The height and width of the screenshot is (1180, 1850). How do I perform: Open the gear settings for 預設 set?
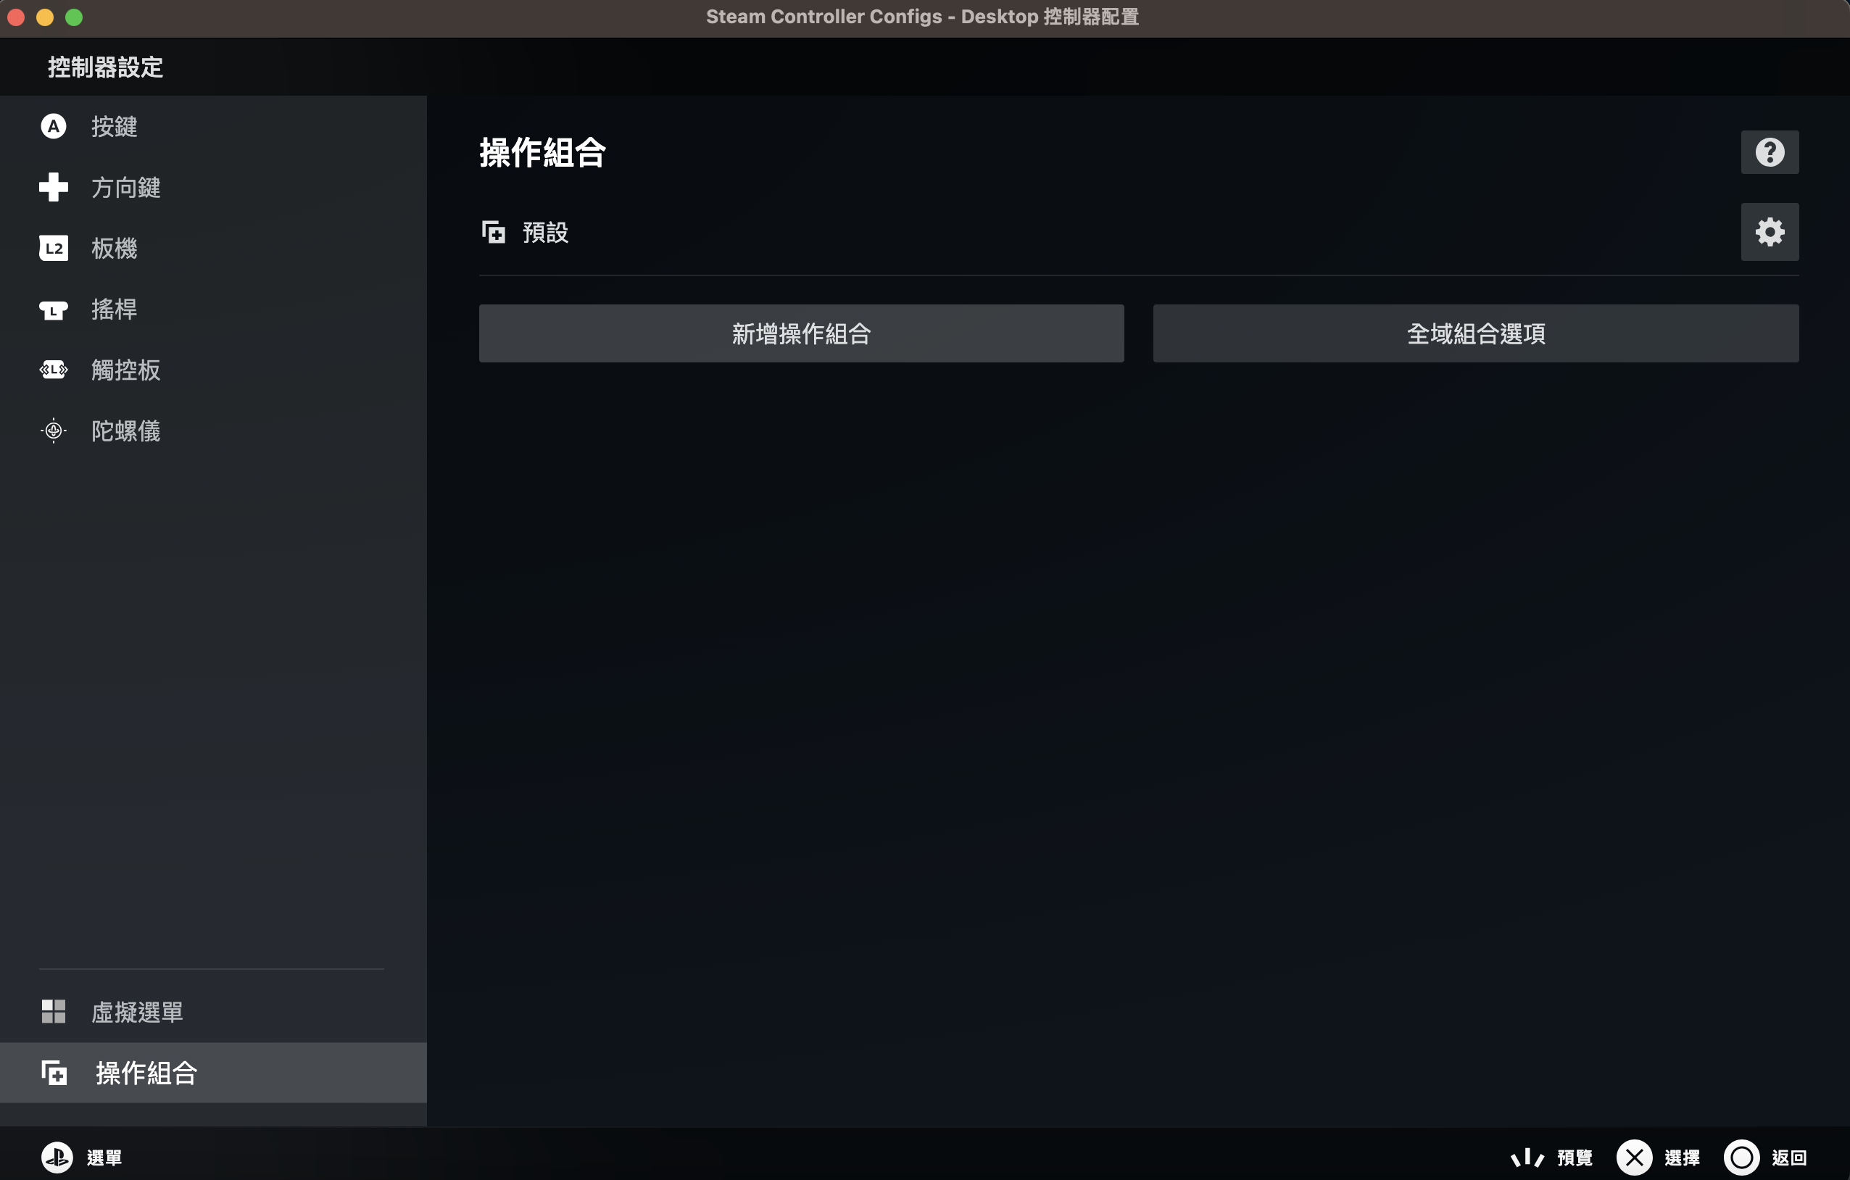1770,231
